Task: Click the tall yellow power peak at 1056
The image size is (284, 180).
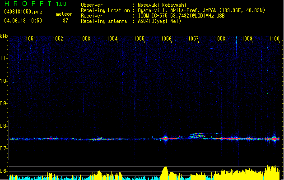Action: point(165,173)
